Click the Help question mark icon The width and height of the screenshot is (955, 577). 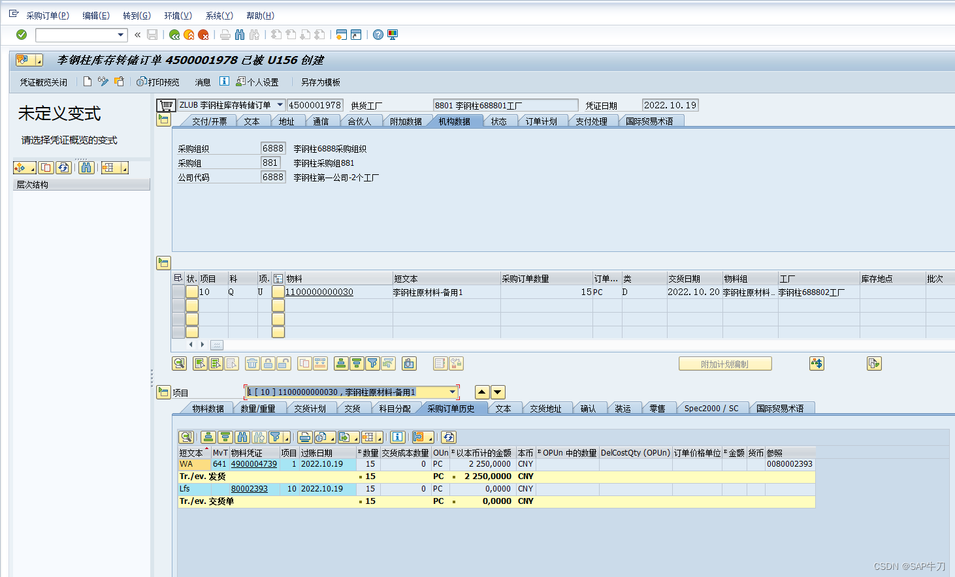point(378,35)
